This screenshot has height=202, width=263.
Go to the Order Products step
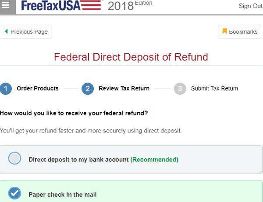[x=37, y=88]
